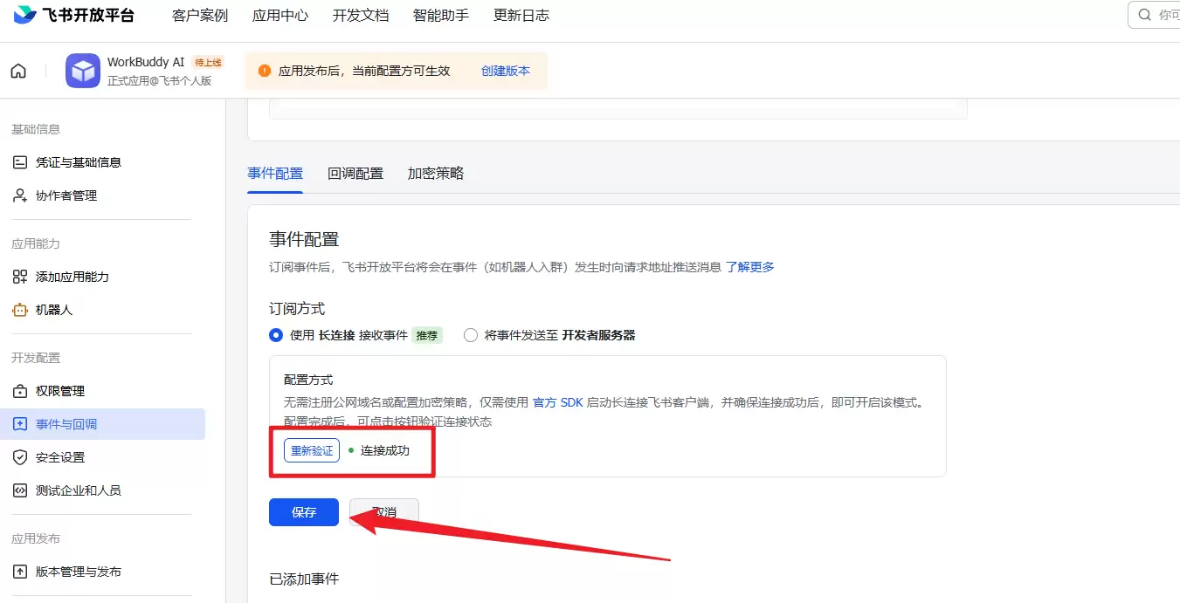Open 应用中心 in top navigation

[x=280, y=16]
